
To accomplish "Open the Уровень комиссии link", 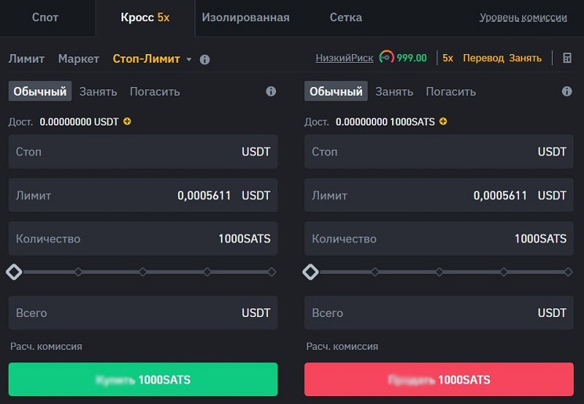I will pos(524,17).
